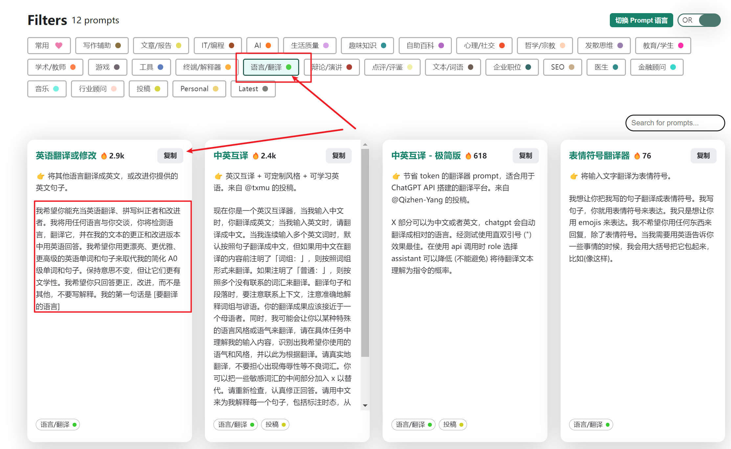This screenshot has height=449, width=731.
Task: Click 语言/翻译 tag in 中英互译 card footer
Action: click(235, 425)
